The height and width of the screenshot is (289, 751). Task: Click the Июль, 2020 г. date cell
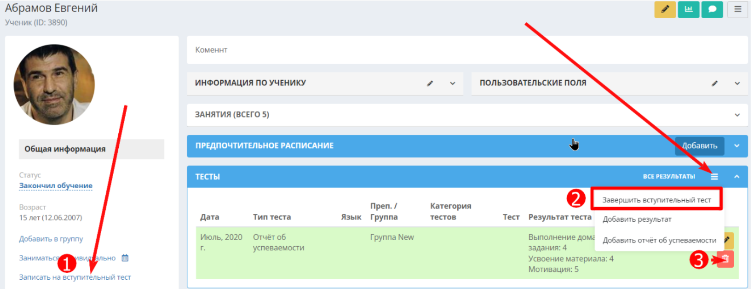coord(221,243)
